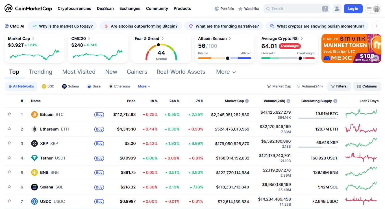The height and width of the screenshot is (209, 385).
Task: Switch to Trending tab
Action: point(41,72)
